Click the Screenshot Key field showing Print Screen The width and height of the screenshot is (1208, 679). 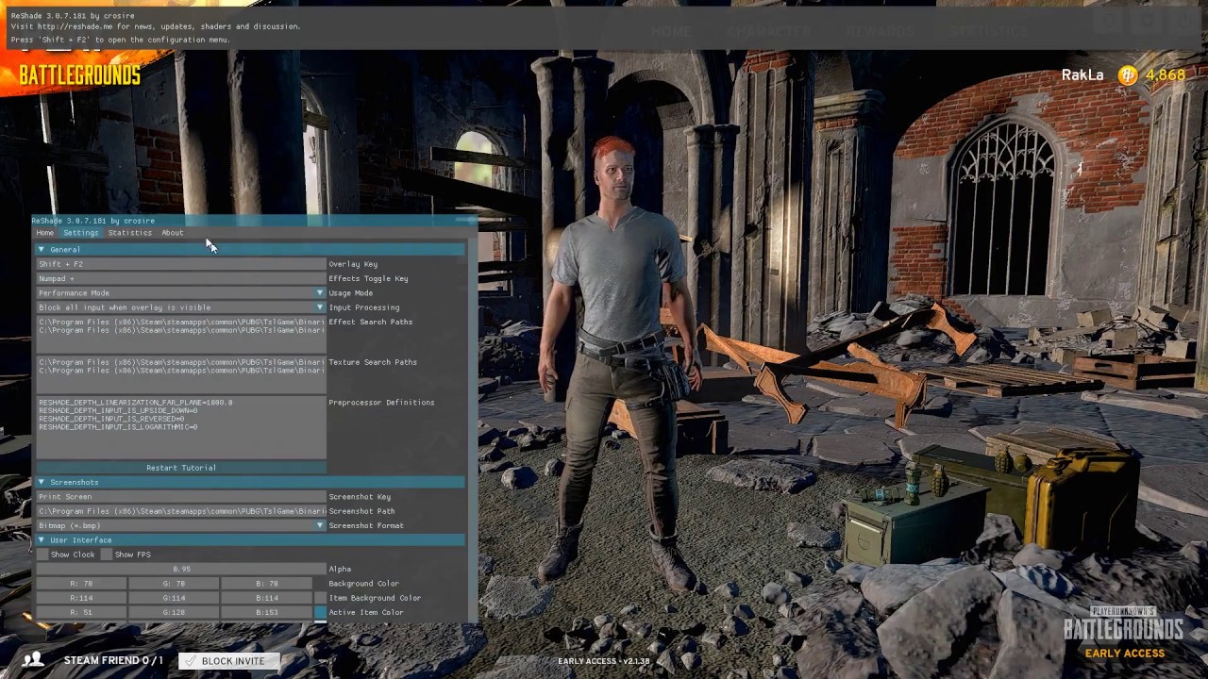tap(181, 496)
